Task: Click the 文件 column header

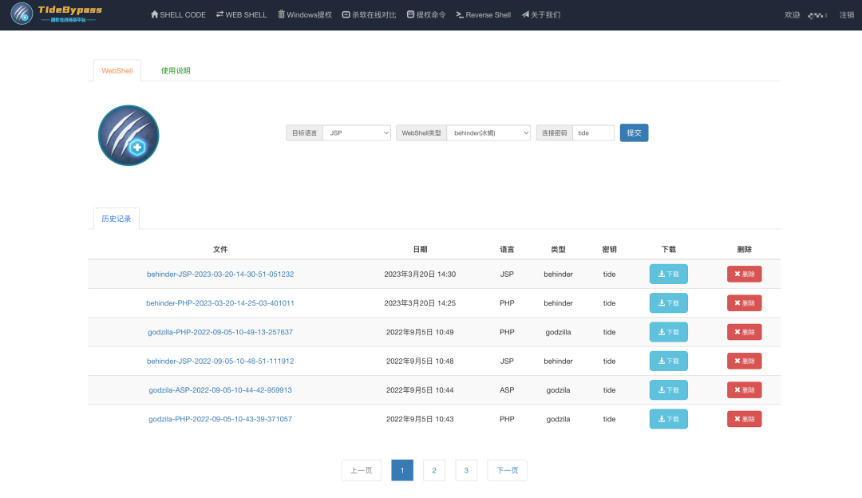Action: coord(220,250)
